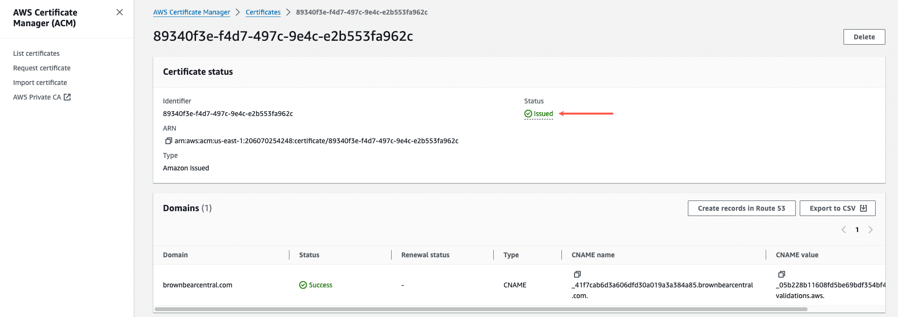Open Import certificate in sidebar
Viewport: 898px width, 317px height.
[x=40, y=83]
